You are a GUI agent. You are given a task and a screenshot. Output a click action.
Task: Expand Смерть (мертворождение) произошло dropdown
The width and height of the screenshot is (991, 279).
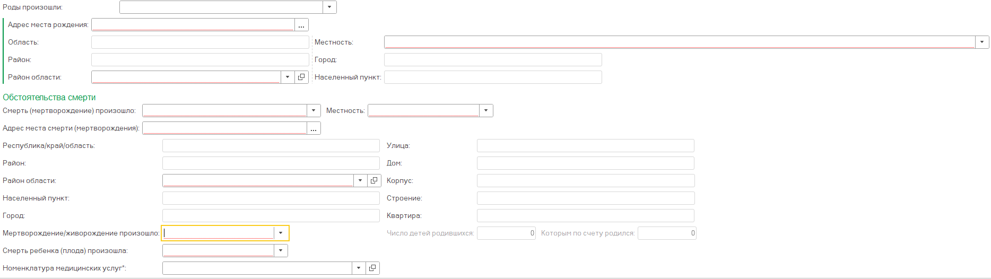[x=314, y=111]
